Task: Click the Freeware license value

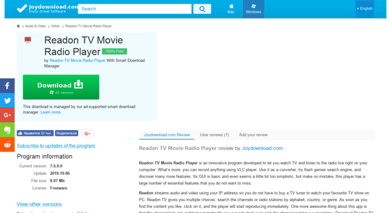Action: coord(58,188)
